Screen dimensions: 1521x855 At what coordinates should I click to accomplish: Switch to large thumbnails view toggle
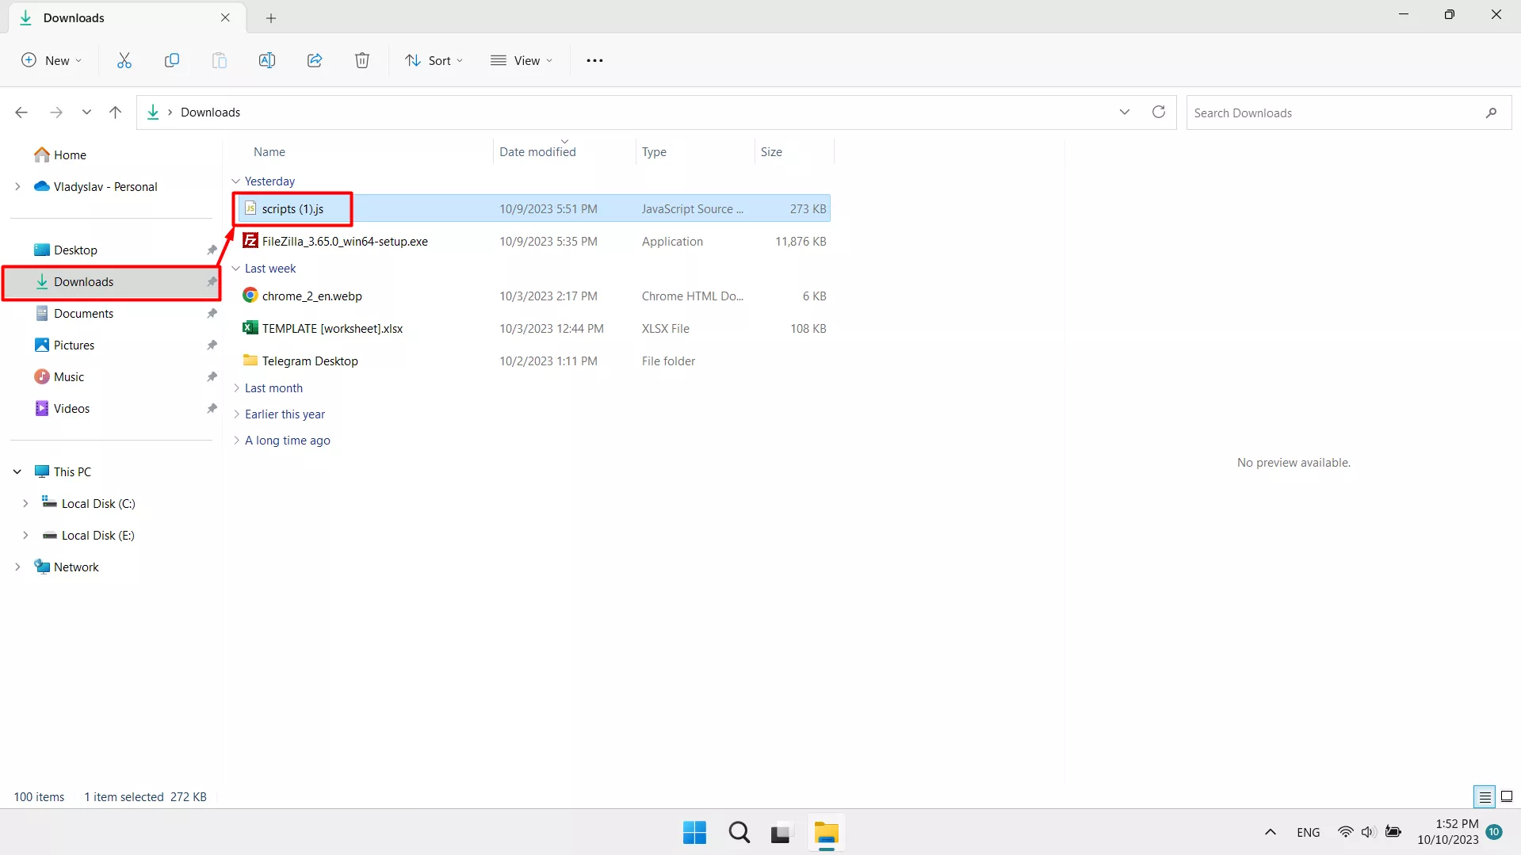[x=1507, y=796]
